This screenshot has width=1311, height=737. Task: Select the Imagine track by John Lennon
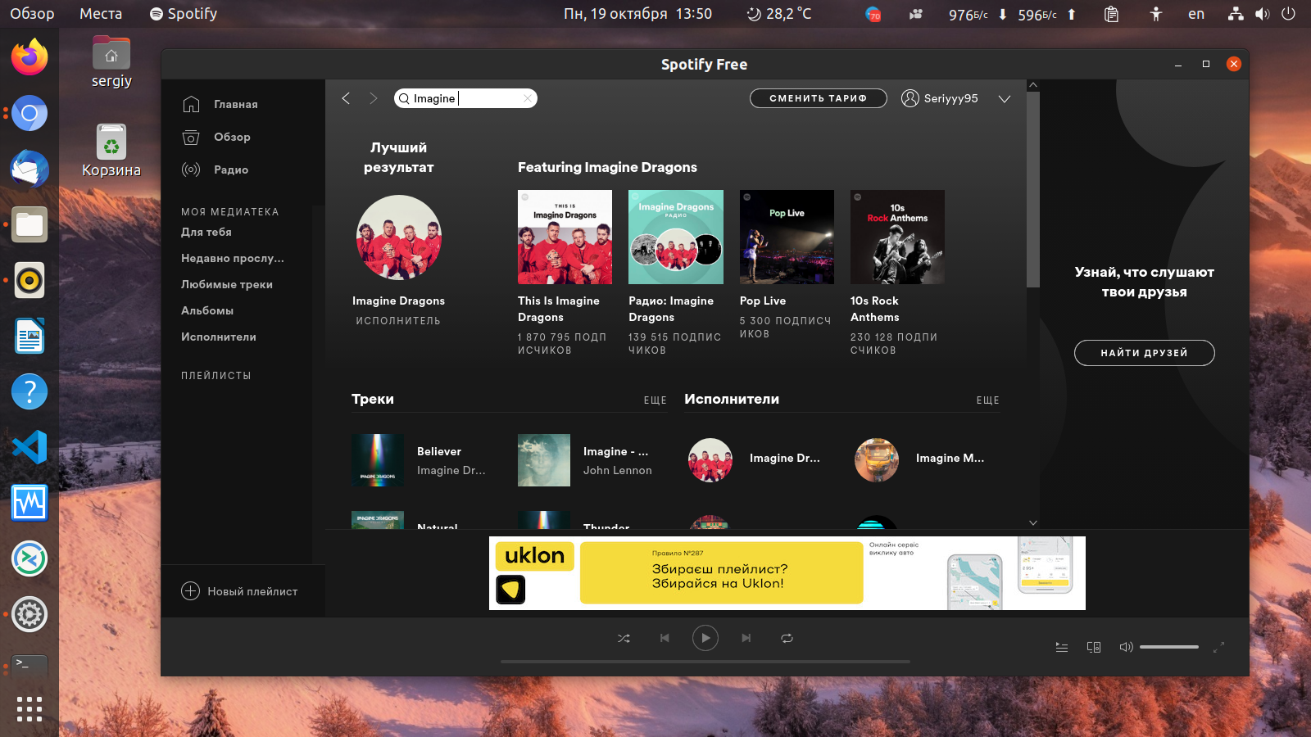tap(616, 451)
